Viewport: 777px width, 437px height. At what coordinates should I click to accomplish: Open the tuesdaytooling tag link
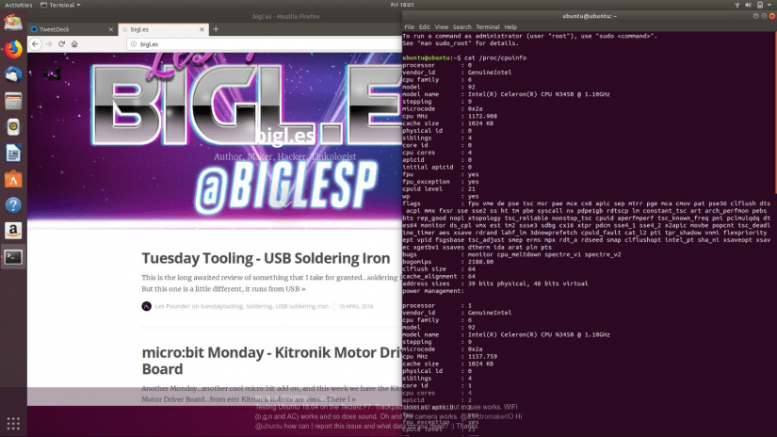(221, 306)
